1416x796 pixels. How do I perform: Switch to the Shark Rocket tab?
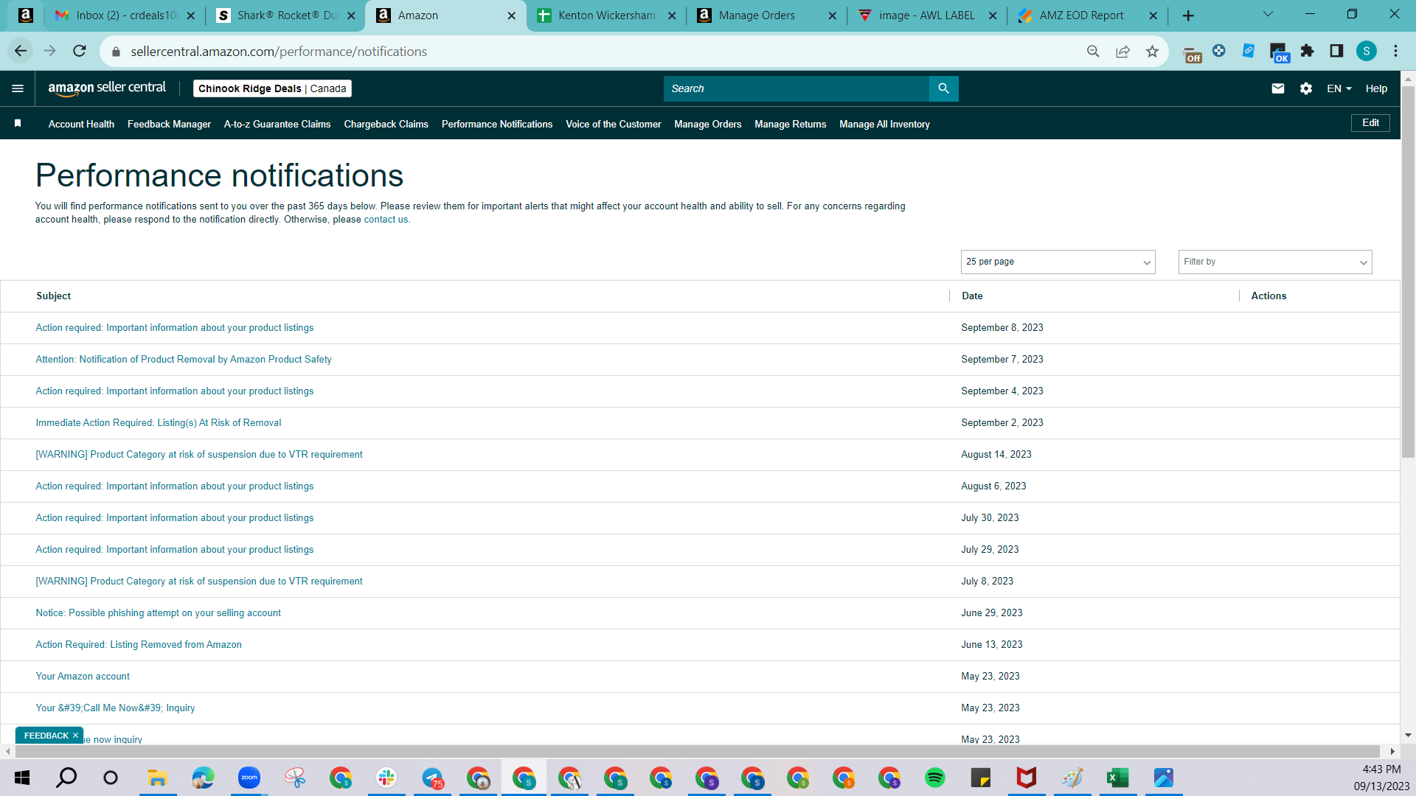(285, 15)
